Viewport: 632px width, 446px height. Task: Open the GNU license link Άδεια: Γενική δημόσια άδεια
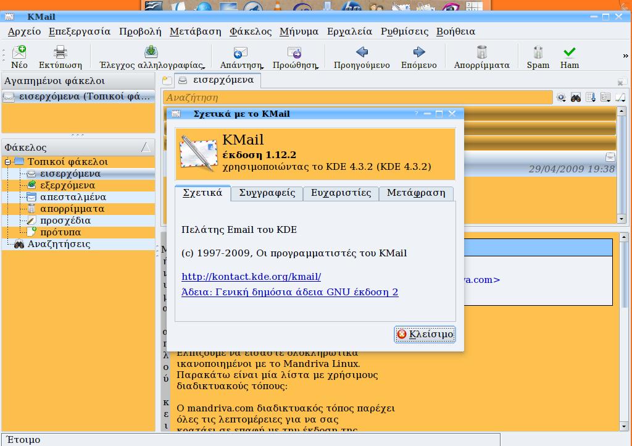[x=289, y=292]
